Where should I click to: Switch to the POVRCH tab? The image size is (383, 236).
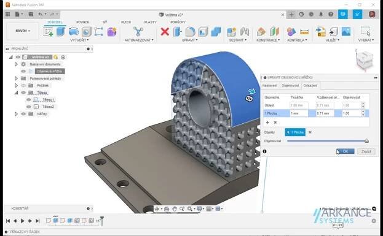82,22
